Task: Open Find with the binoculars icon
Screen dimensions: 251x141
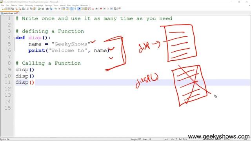Action: [x=47, y=9]
